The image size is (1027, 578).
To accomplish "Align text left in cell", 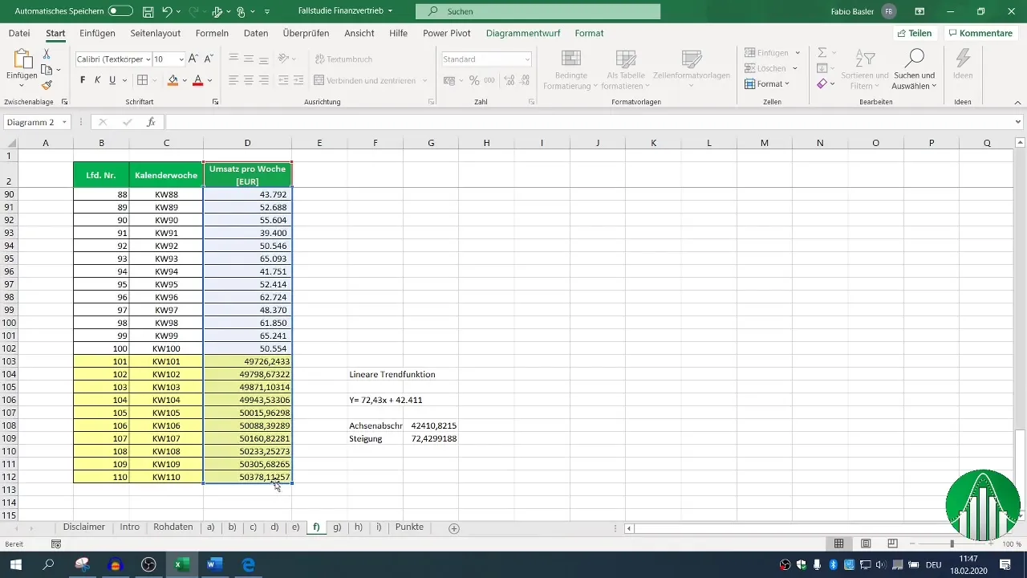I will coord(233,80).
